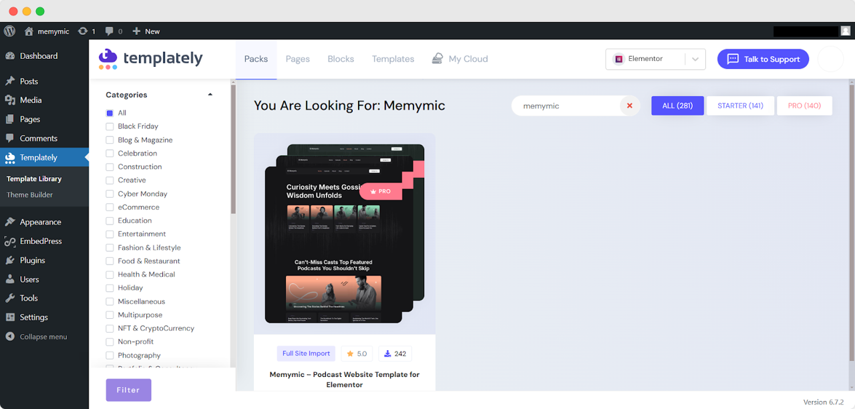
Task: Check the NFT & CryptoCurrency category
Action: click(x=110, y=328)
